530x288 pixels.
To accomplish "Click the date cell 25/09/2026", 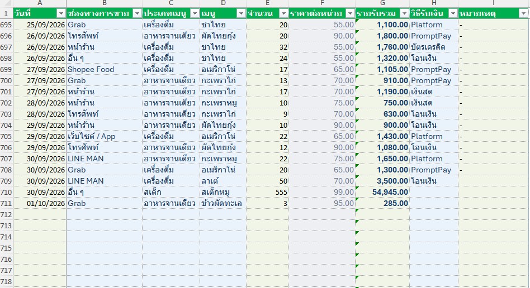I will 40,25.
